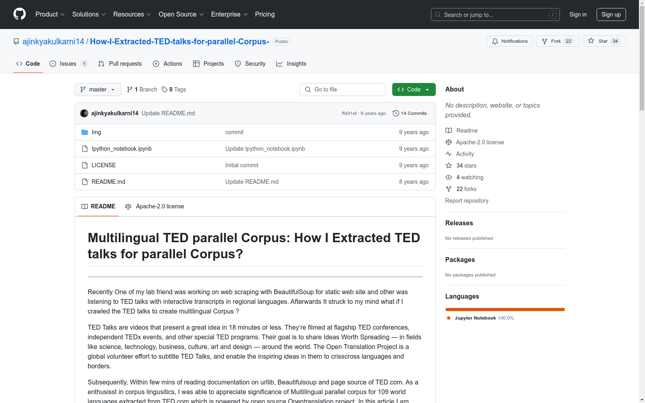
Task: Open the Pricing page
Action: tap(265, 14)
